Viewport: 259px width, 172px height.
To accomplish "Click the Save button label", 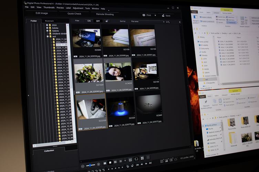I will [x=168, y=16].
